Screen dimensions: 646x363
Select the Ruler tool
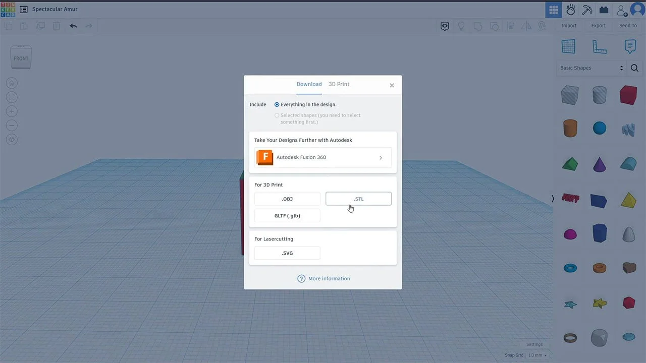pyautogui.click(x=600, y=46)
